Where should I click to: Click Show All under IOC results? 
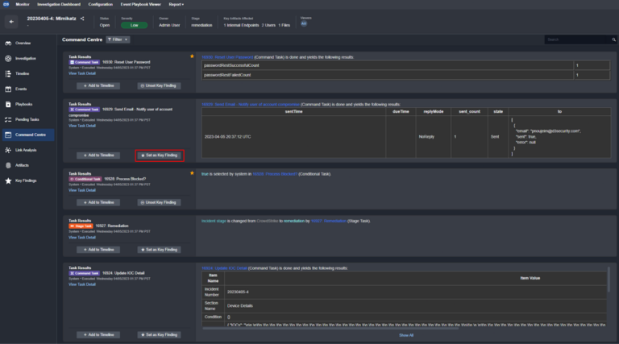pos(406,335)
